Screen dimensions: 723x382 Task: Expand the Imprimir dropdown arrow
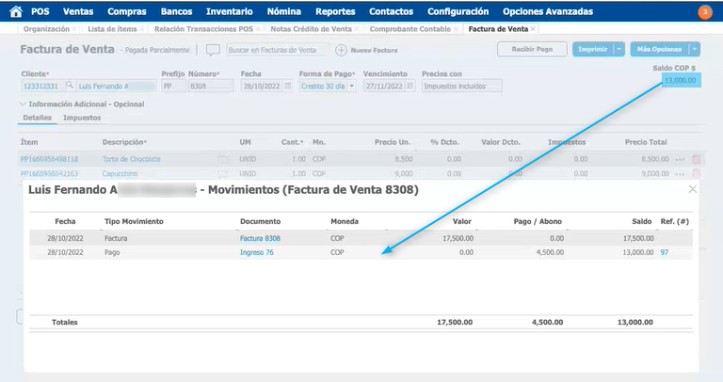click(618, 49)
